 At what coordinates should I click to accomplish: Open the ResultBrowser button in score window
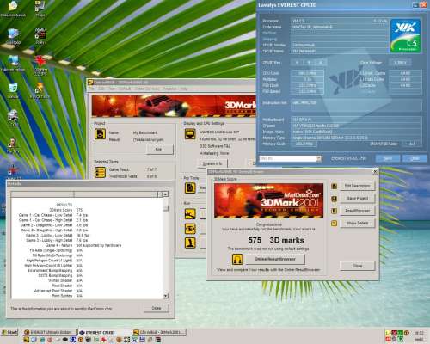(x=357, y=211)
